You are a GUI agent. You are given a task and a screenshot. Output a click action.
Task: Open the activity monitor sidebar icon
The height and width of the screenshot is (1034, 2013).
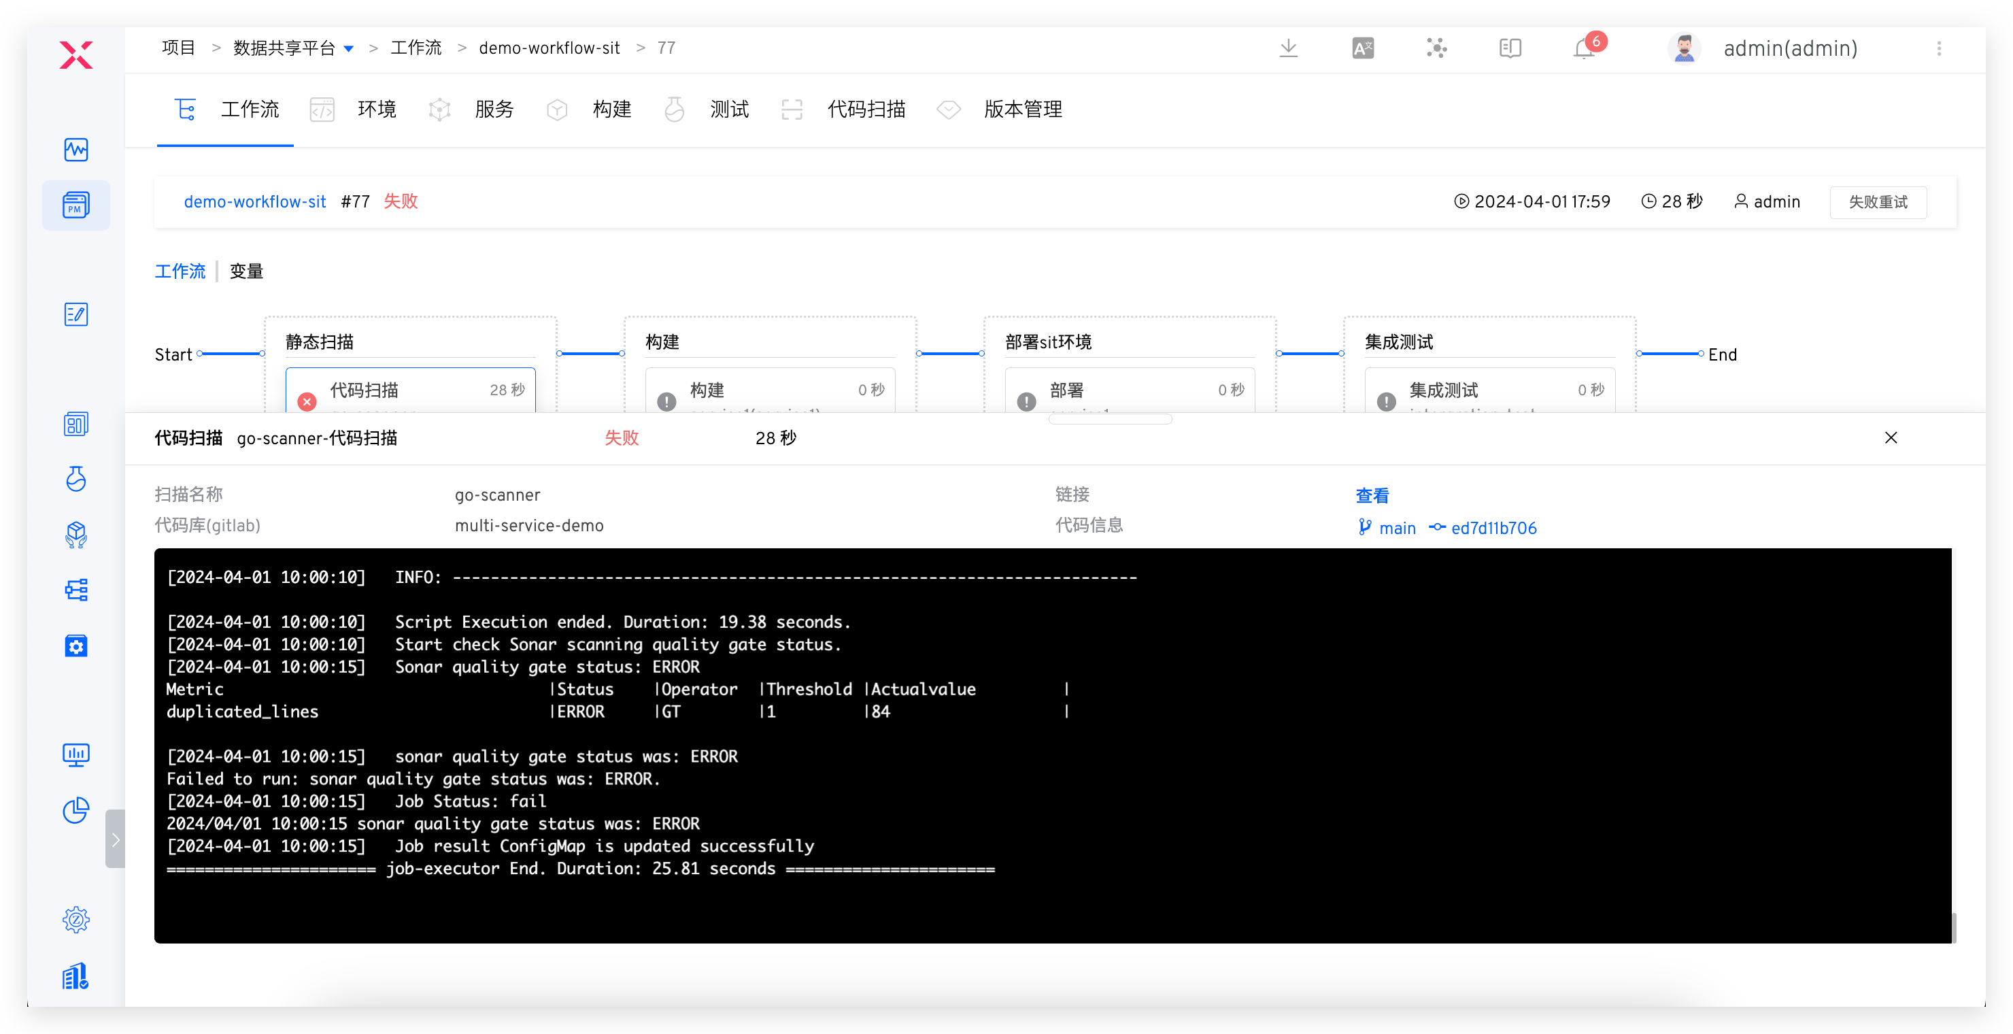[x=75, y=149]
